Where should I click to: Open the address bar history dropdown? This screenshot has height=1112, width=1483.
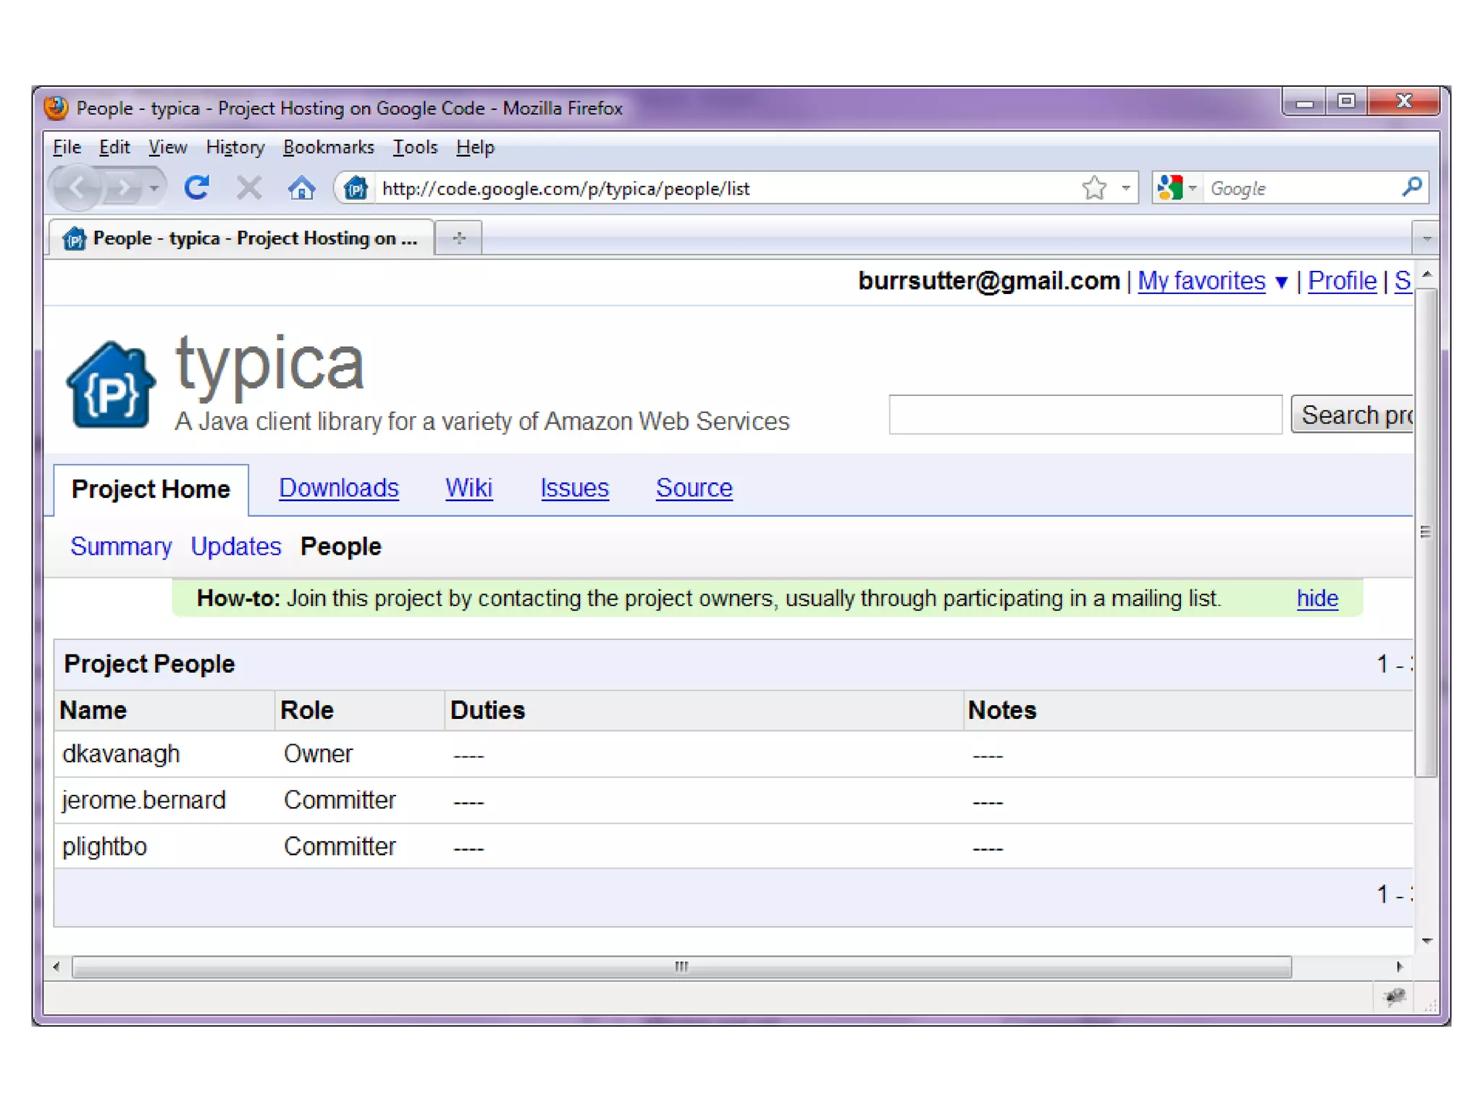(x=1126, y=188)
